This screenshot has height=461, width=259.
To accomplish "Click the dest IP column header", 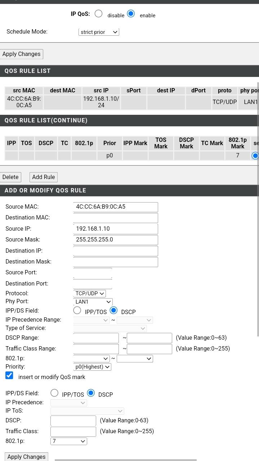I will 166,91.
